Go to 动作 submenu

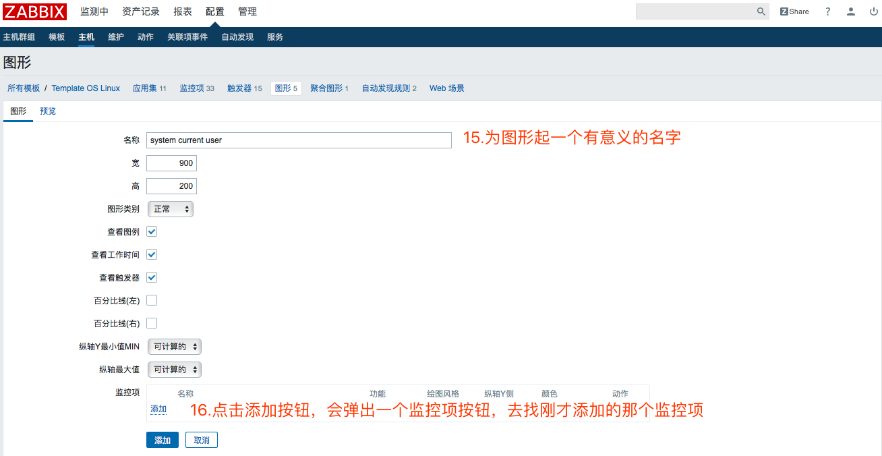[146, 37]
